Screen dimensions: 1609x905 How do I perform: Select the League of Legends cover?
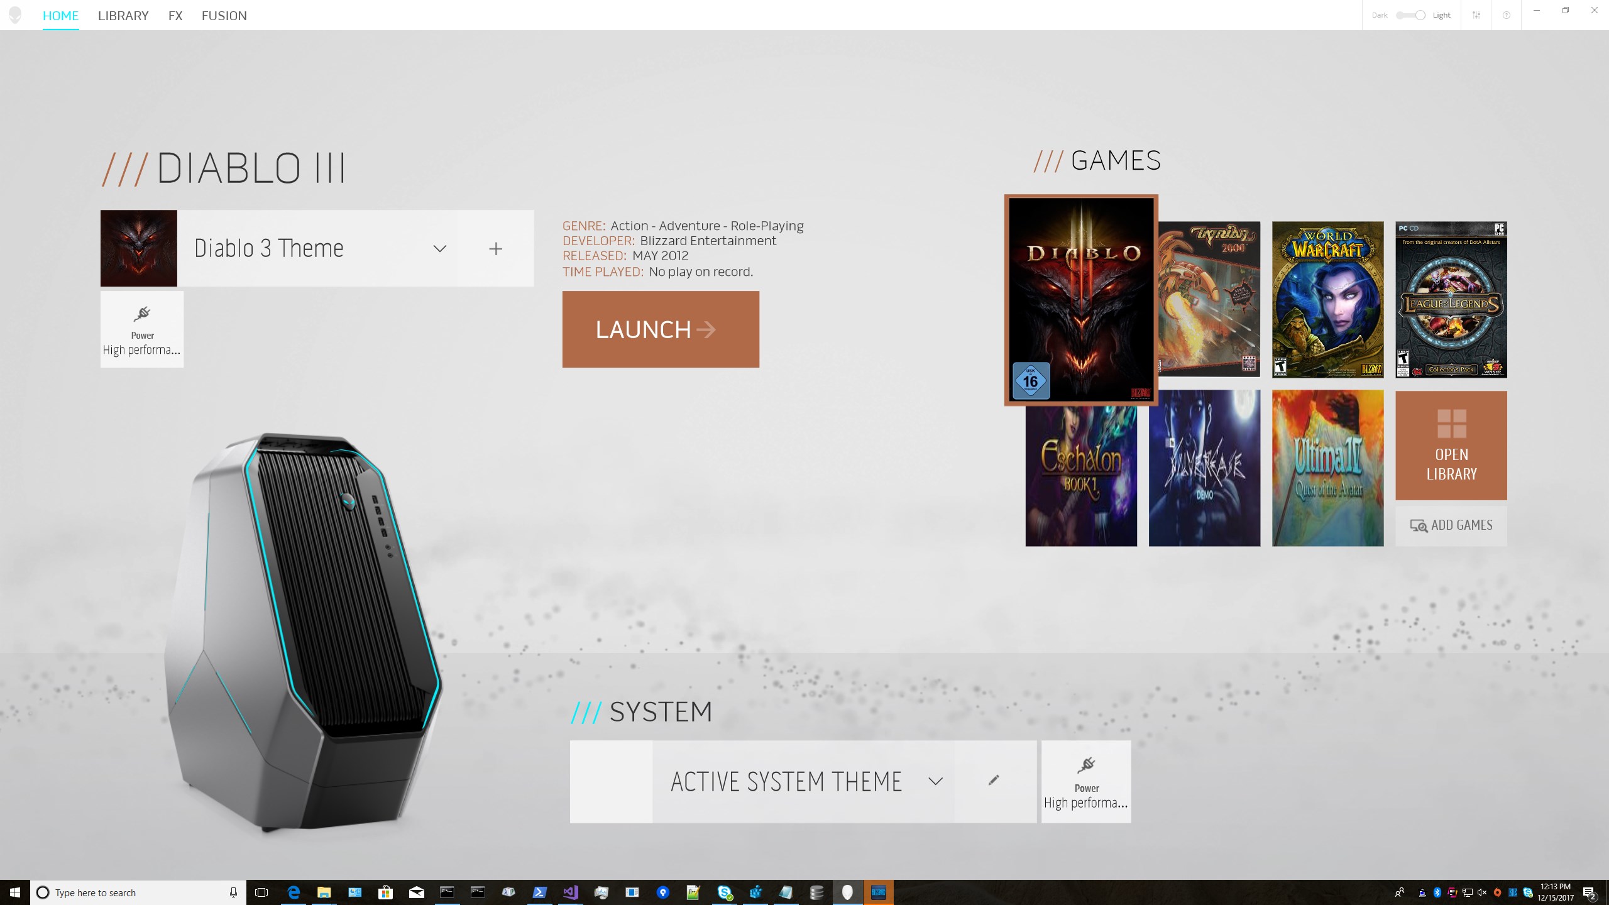click(x=1451, y=299)
